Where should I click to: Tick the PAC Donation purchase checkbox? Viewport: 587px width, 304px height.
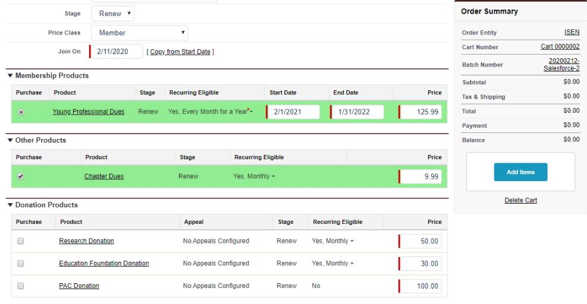coord(21,286)
